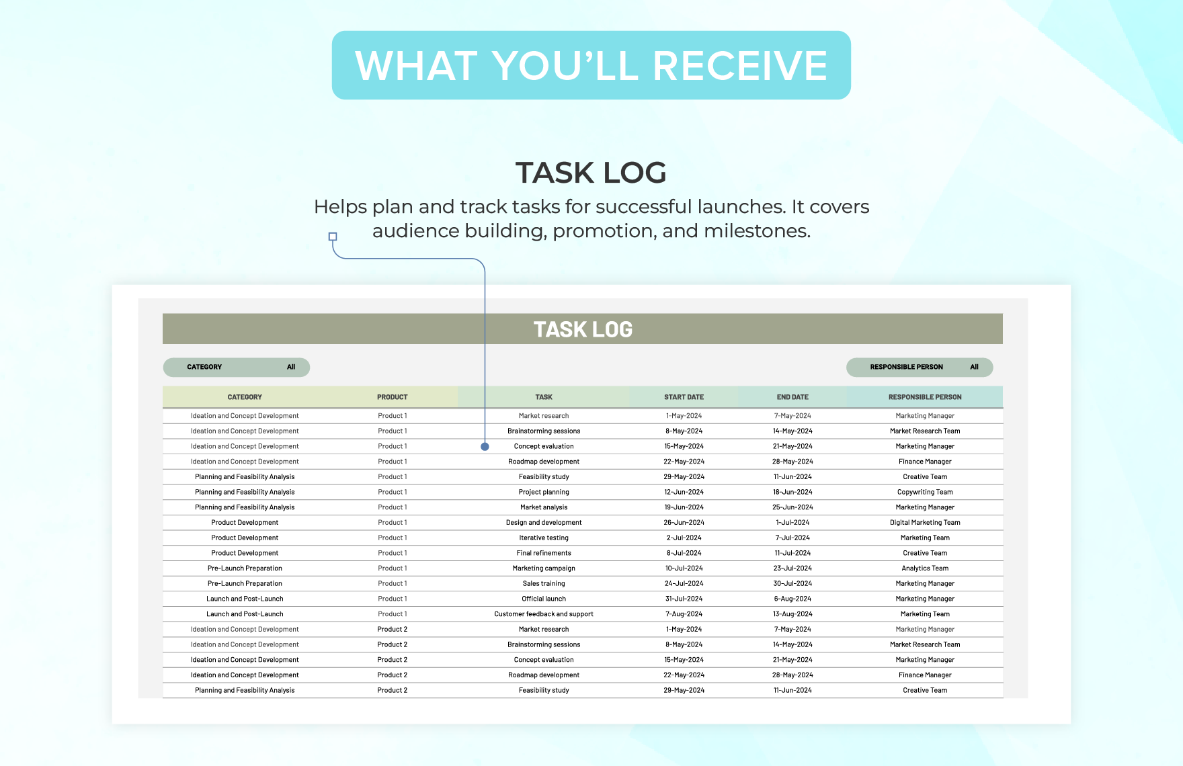Click 'Planning and Feasibility Analysis' in the Market analysis row

[x=245, y=507]
